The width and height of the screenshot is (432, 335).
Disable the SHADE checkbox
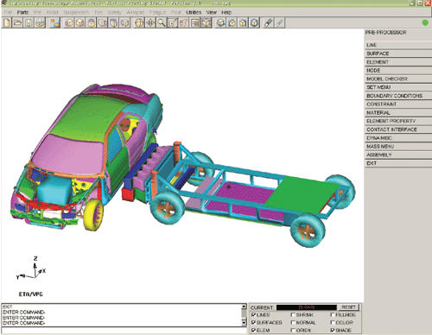coord(333,331)
